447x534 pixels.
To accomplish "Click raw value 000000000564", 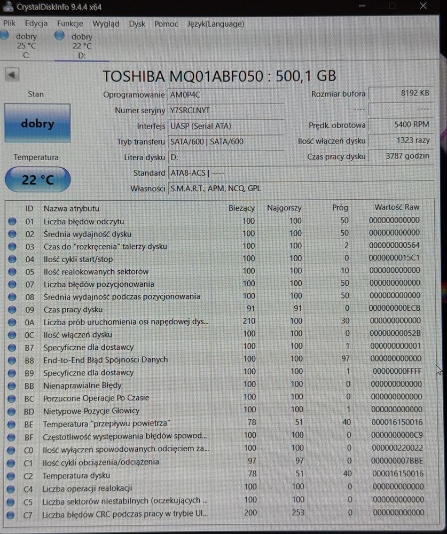I will (394, 245).
